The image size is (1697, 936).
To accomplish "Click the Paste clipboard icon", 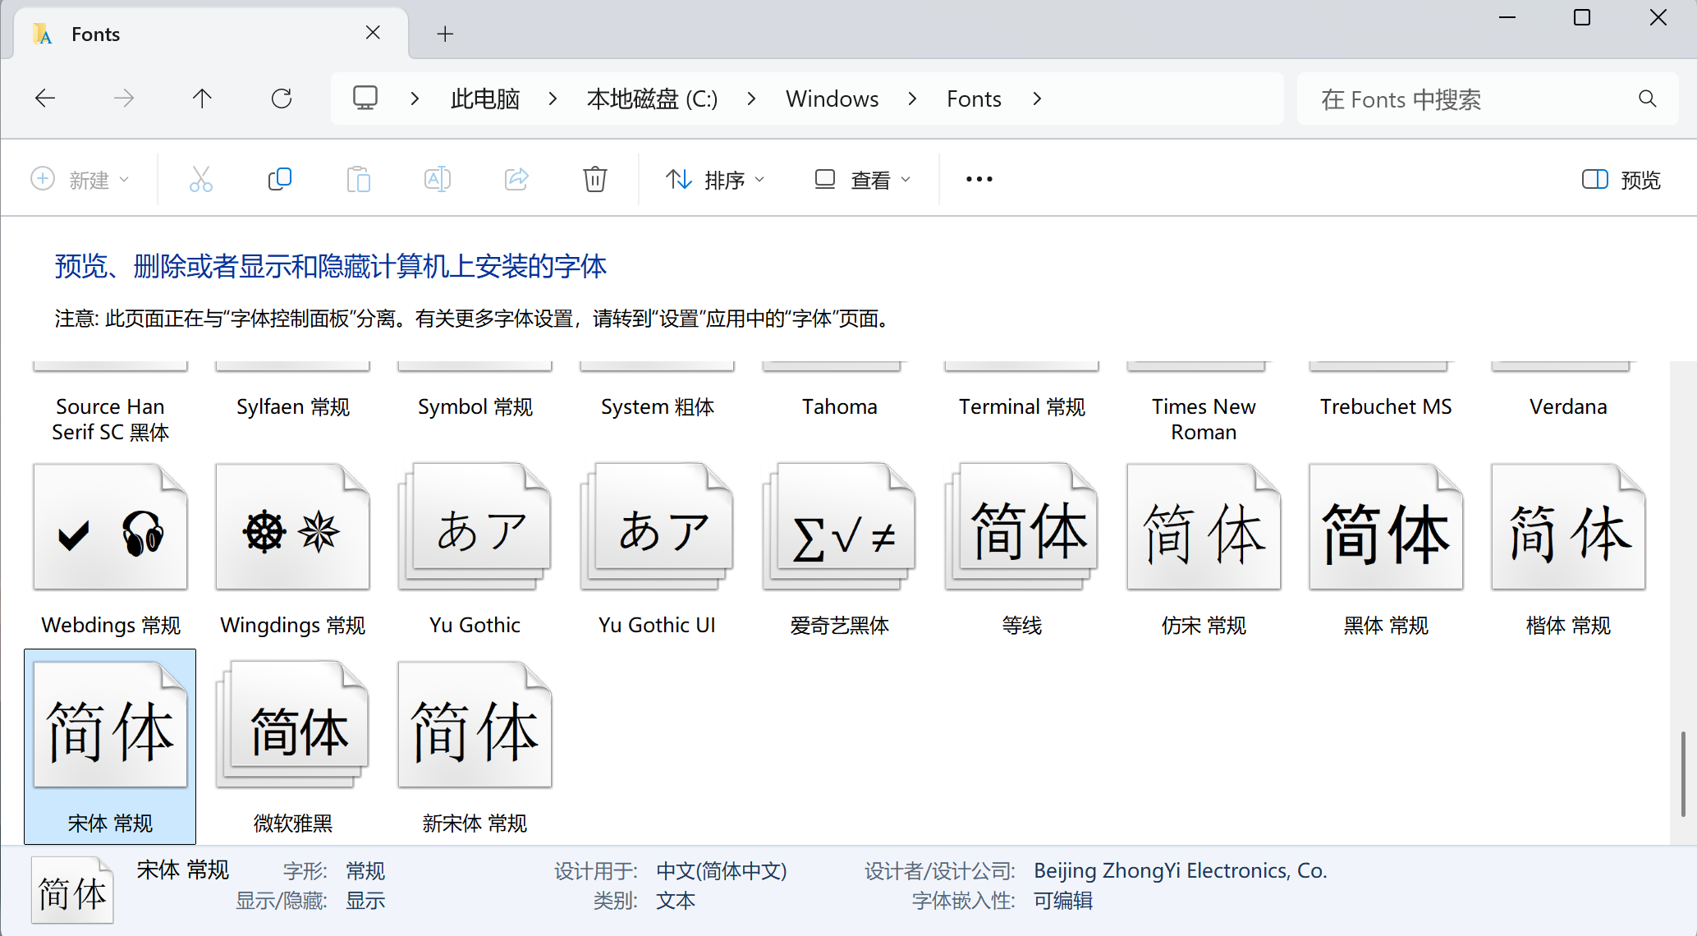I will 359,179.
